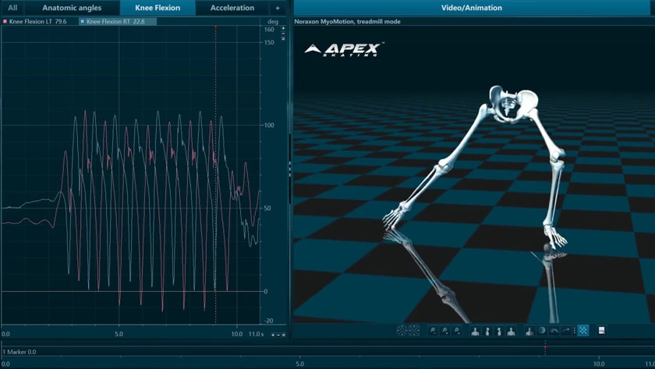Viewport: 655px width, 369px height.
Task: Click the snapshot export icon
Action: (601, 331)
